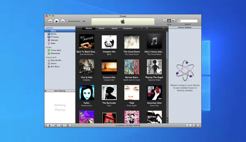This screenshot has width=246, height=142.
Task: Start playback with the Play button
Action: (56, 21)
